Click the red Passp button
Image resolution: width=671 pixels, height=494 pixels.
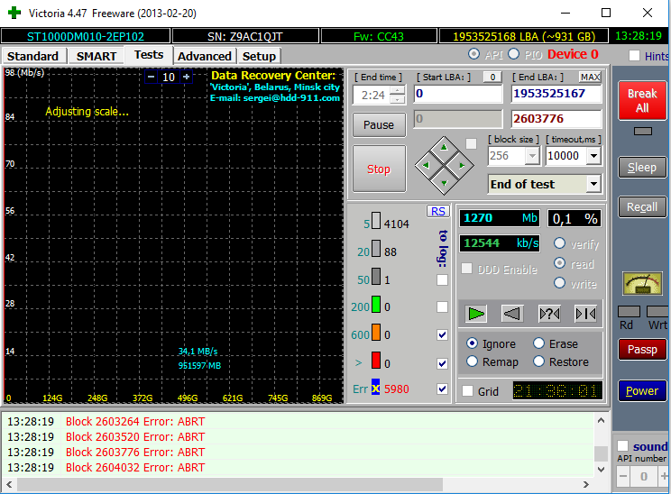click(x=642, y=350)
